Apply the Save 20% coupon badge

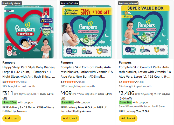pos(10,102)
